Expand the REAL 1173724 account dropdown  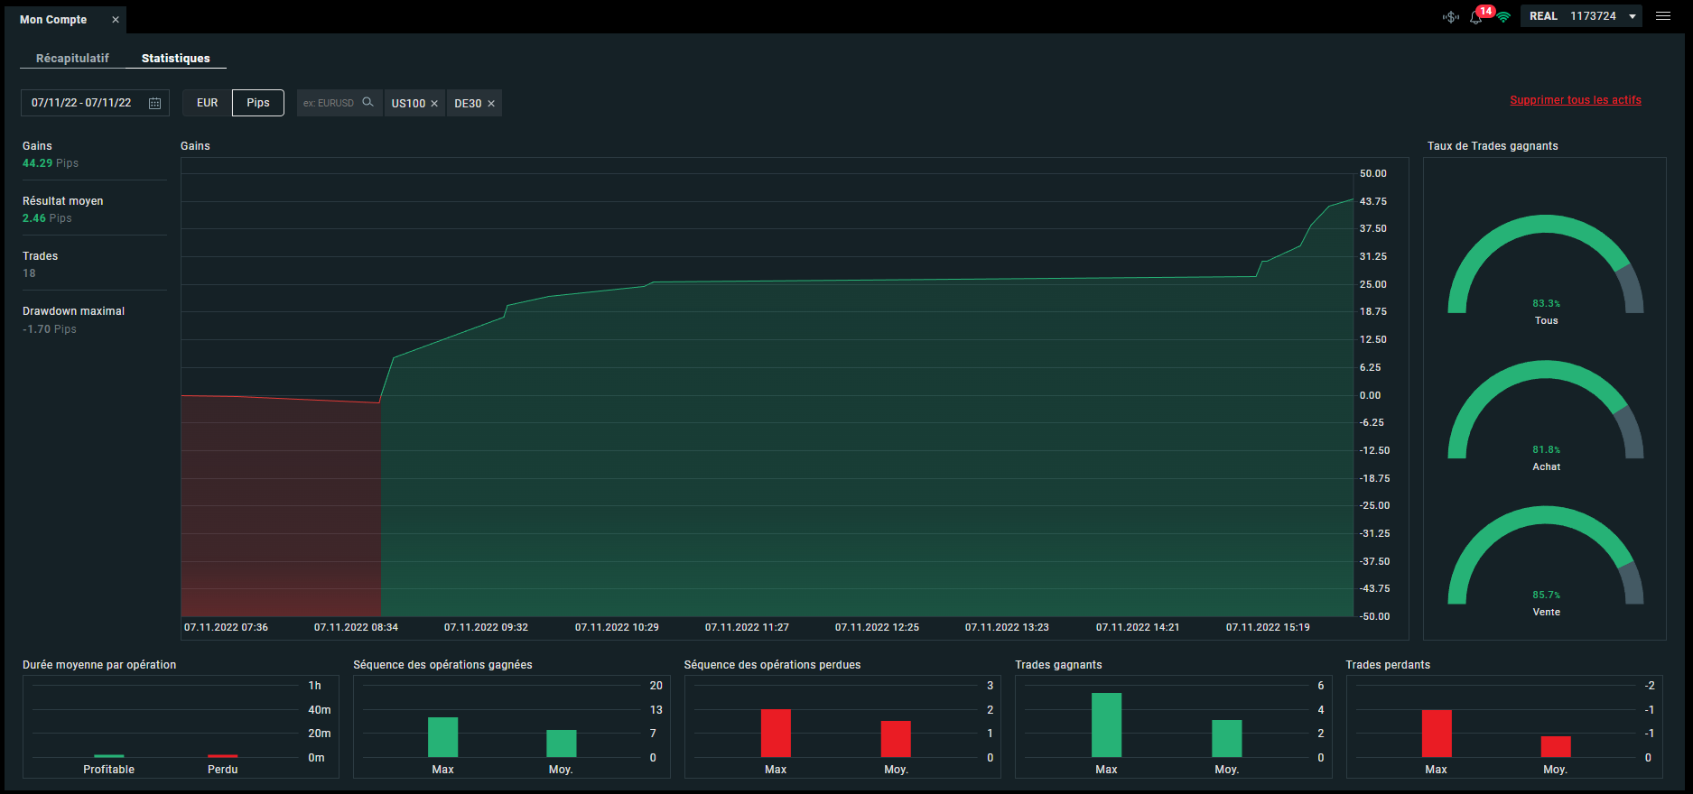(x=1581, y=16)
